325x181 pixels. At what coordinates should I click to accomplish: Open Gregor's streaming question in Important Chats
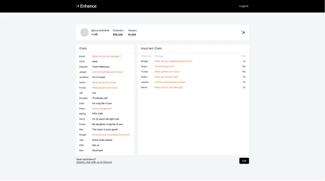[173, 61]
